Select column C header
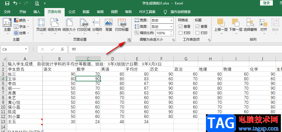The width and height of the screenshot is (282, 132). 88,58
